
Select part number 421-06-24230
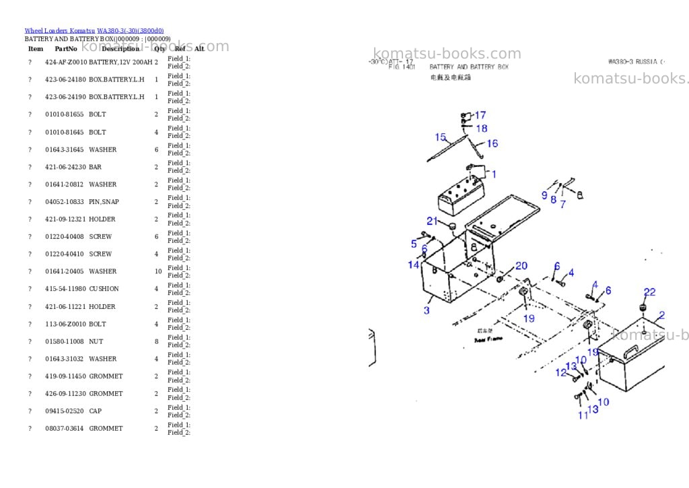point(65,167)
